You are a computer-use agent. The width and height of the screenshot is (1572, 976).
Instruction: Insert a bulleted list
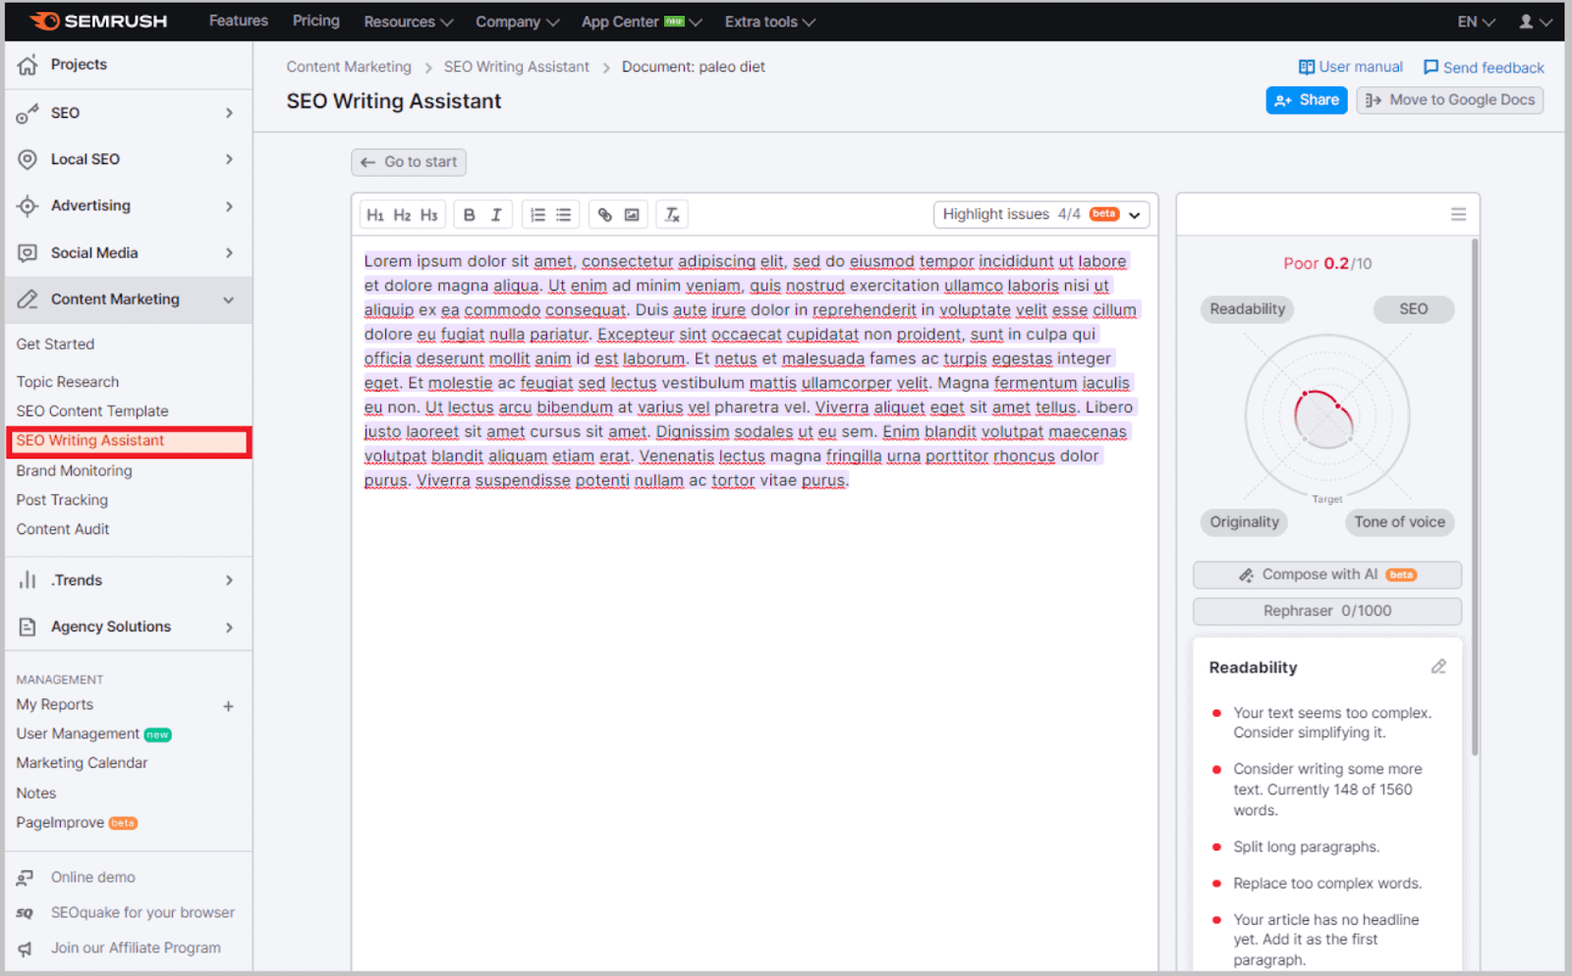click(x=564, y=215)
